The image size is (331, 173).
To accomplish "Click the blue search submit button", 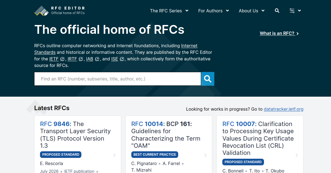I will tap(208, 79).
